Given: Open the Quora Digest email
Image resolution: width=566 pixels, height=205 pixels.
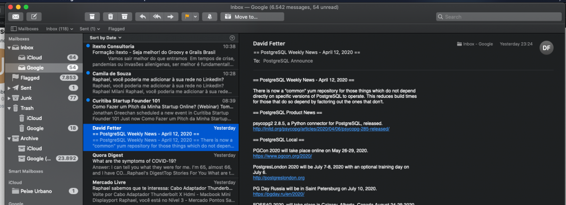Looking at the screenshot, I should pyautogui.click(x=161, y=165).
